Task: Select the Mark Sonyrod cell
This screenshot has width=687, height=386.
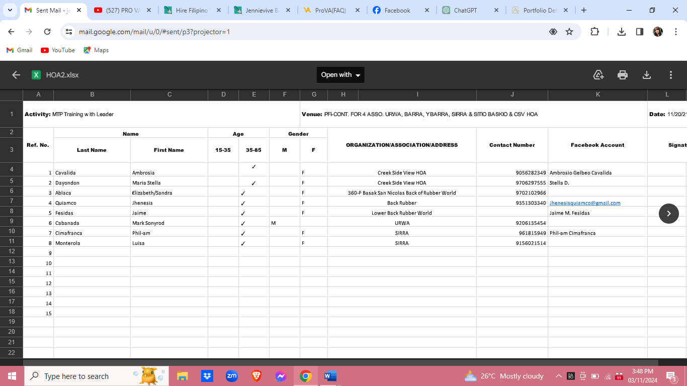Action: pyautogui.click(x=169, y=222)
